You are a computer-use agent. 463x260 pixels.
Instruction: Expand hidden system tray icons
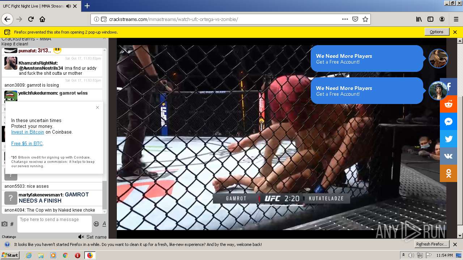tap(404, 255)
